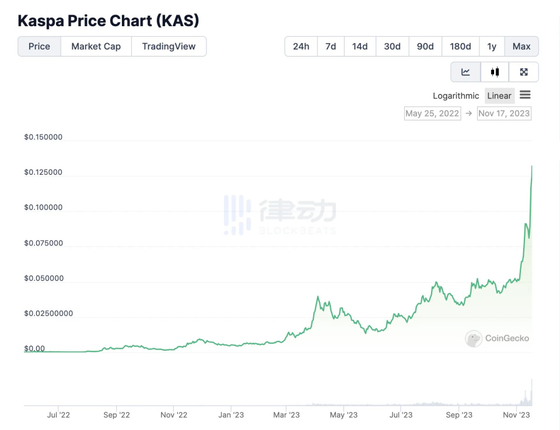Toggle the Max time range
Screen dimensions: 560x430
pyautogui.click(x=521, y=46)
